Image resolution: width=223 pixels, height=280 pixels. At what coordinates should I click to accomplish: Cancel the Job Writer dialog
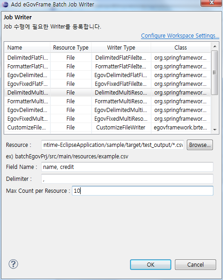tap(196, 264)
